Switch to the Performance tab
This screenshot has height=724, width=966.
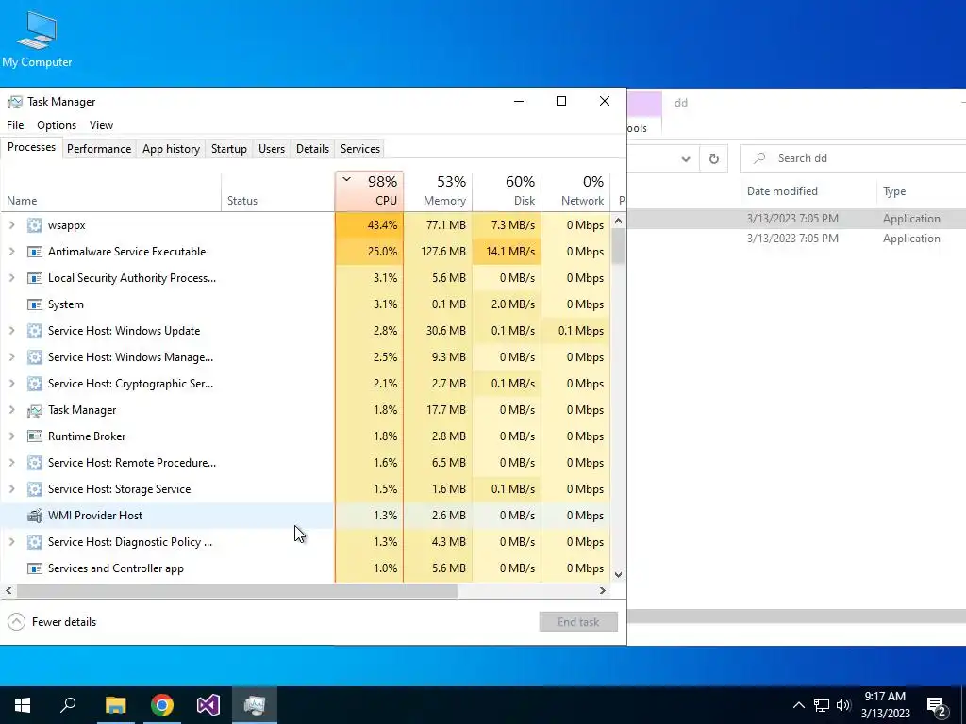(99, 149)
